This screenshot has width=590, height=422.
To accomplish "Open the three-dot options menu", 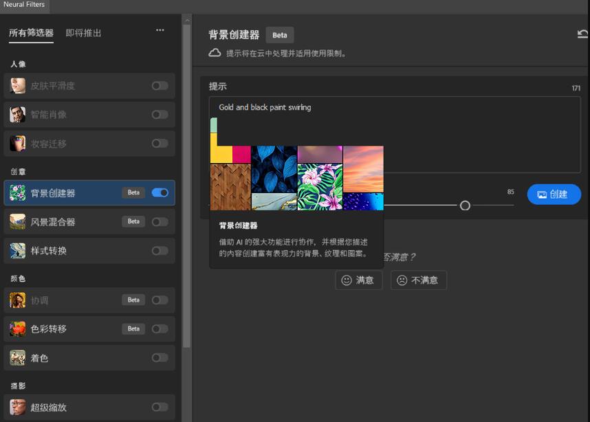I will 160,30.
